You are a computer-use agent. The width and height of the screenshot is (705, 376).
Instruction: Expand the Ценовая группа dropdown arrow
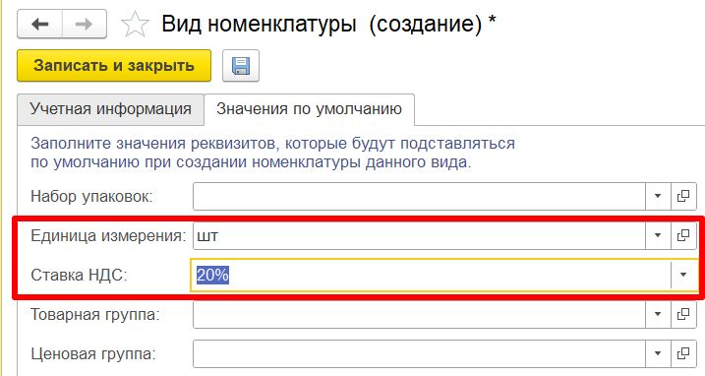click(x=658, y=353)
